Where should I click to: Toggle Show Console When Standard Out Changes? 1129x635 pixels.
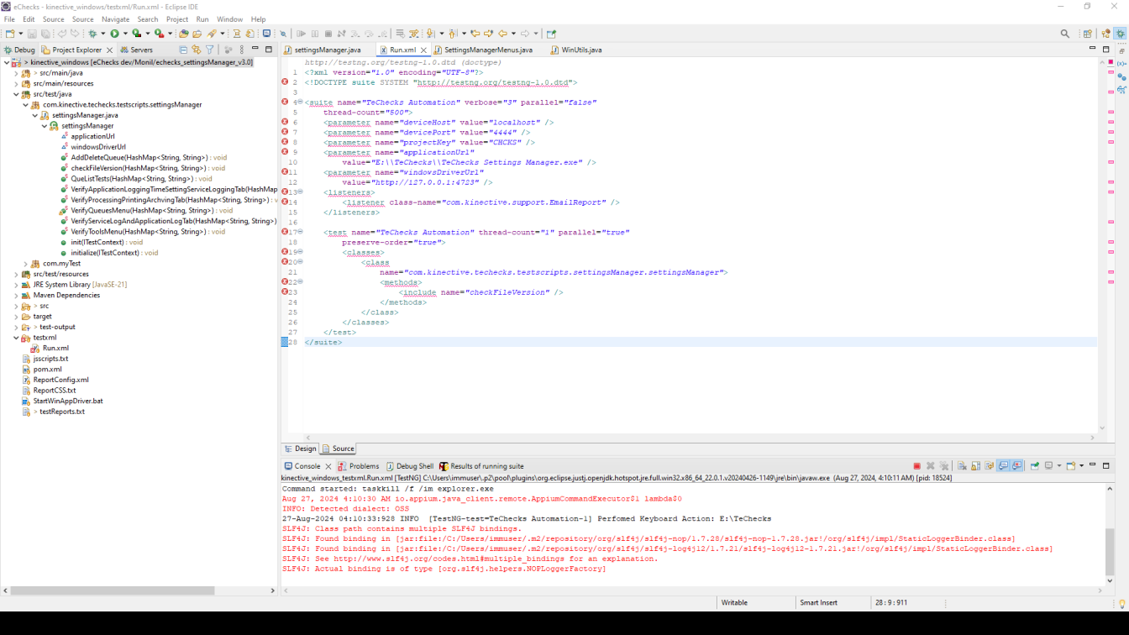tap(1003, 466)
